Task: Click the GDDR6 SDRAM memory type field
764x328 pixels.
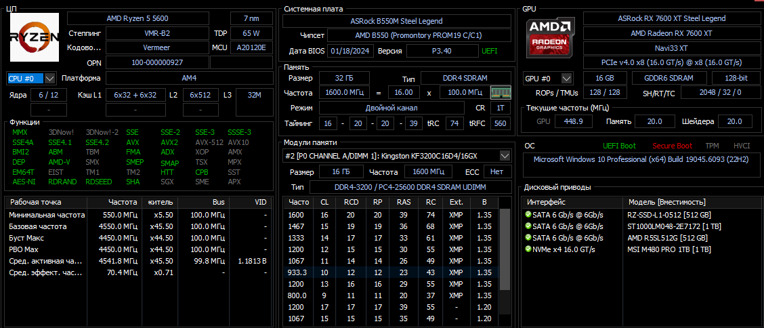Action: pos(669,78)
